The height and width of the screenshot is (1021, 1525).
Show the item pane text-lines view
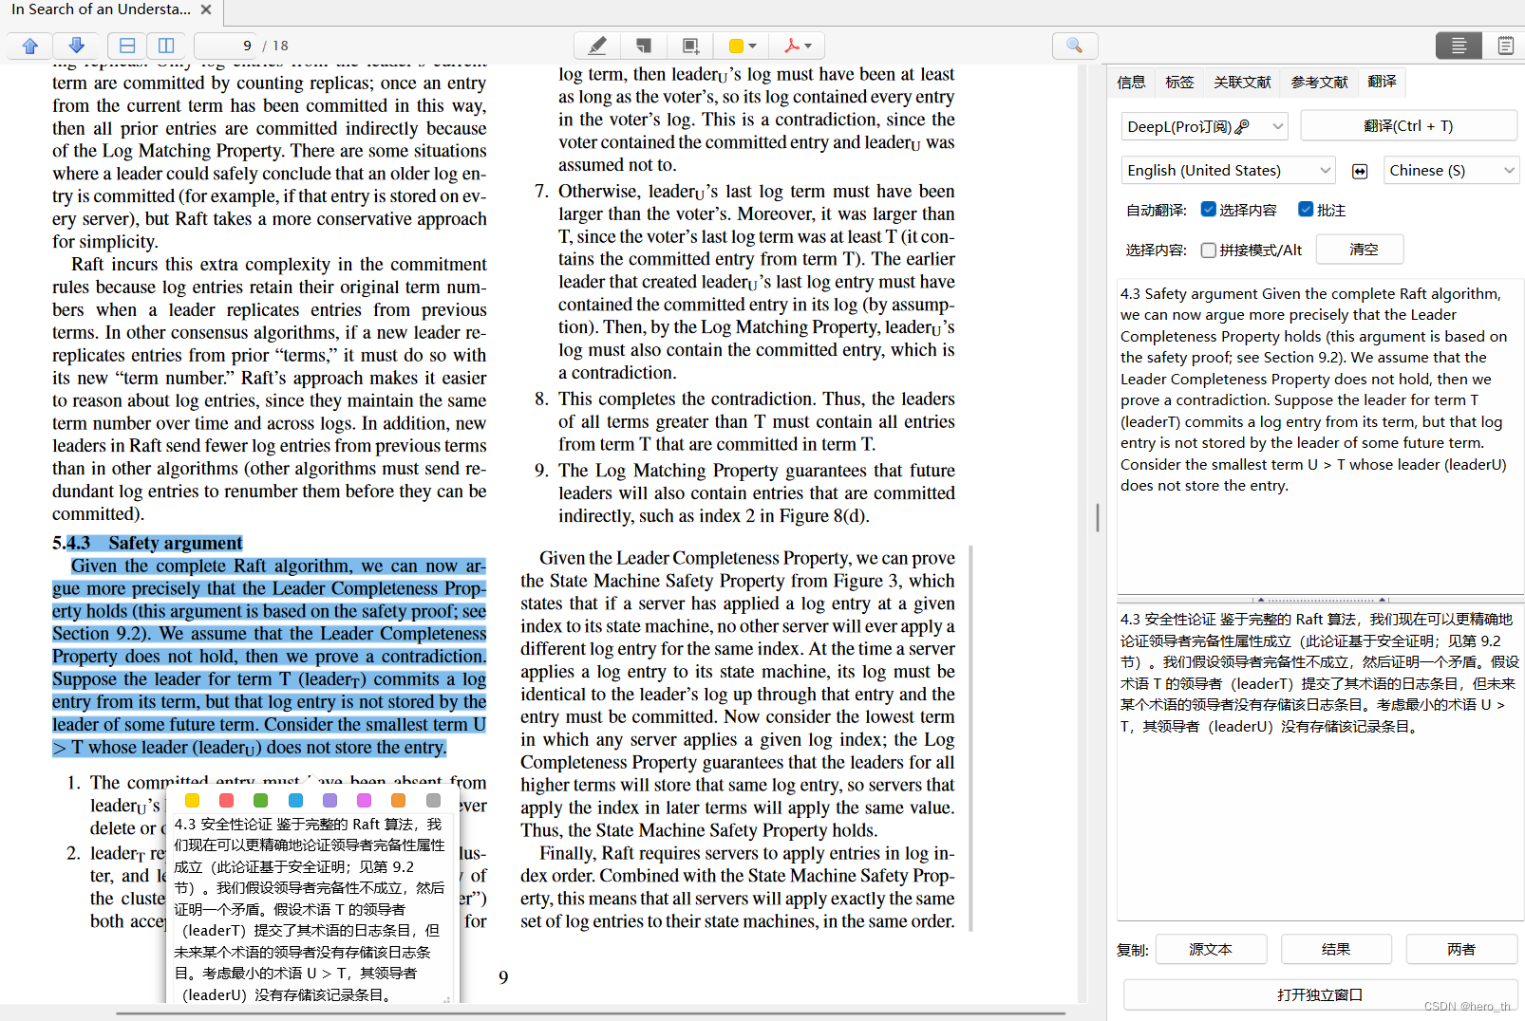click(1459, 46)
